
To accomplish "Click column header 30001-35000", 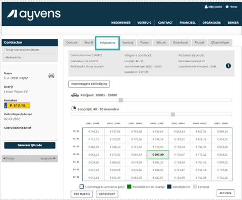I will pyautogui.click(x=157, y=124).
